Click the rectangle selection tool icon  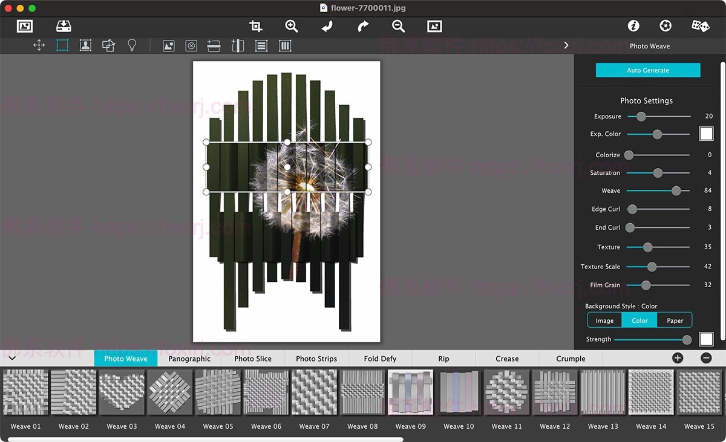coord(62,45)
